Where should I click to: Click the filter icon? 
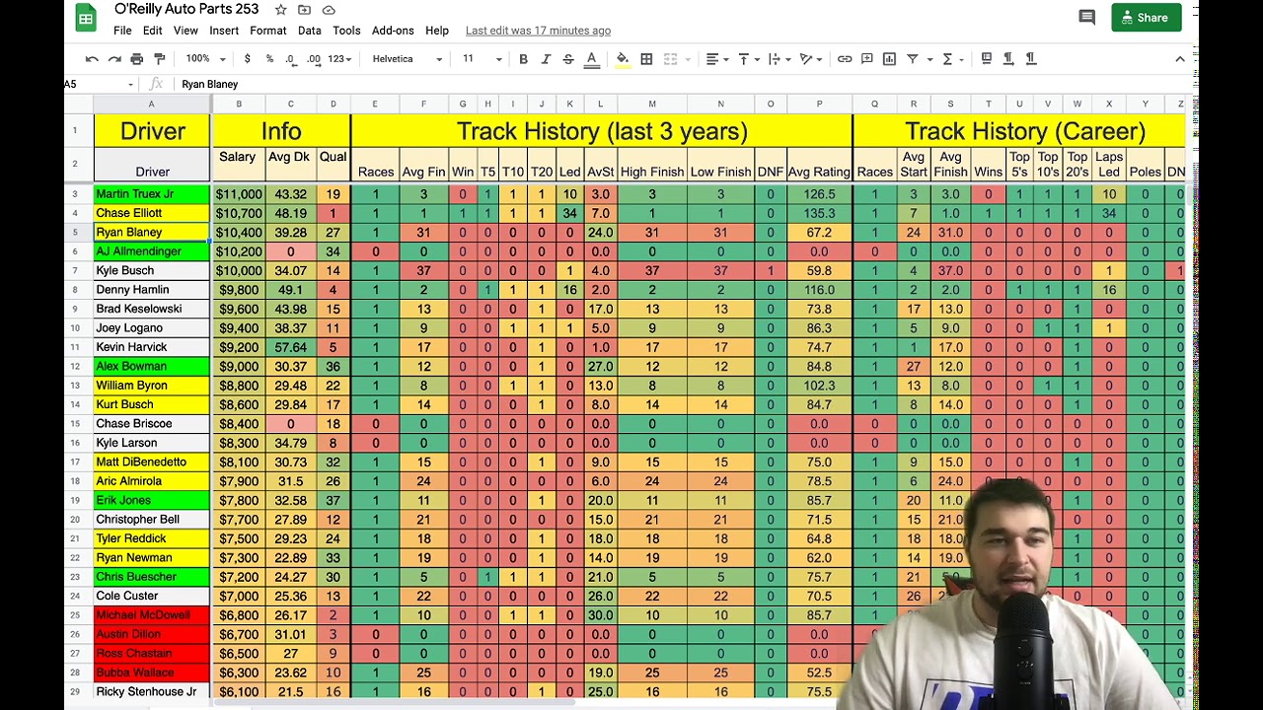tap(913, 59)
